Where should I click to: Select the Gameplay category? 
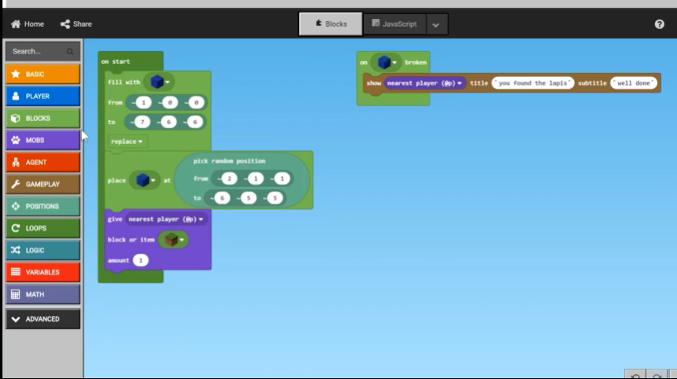coord(43,184)
